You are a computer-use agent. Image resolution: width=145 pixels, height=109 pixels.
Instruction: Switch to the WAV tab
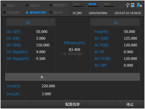[x=109, y=5]
